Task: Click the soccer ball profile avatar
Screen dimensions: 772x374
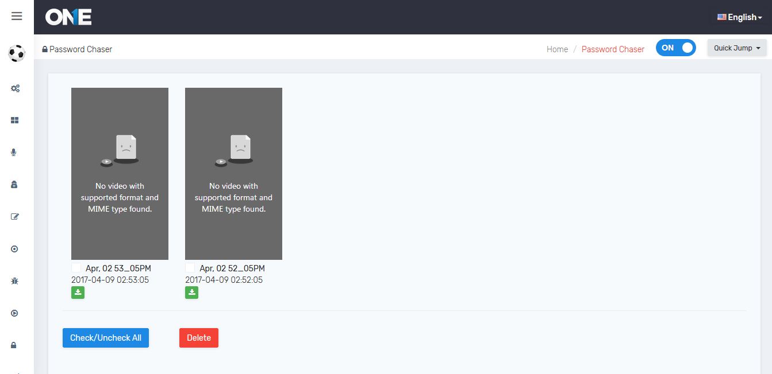Action: (x=17, y=54)
